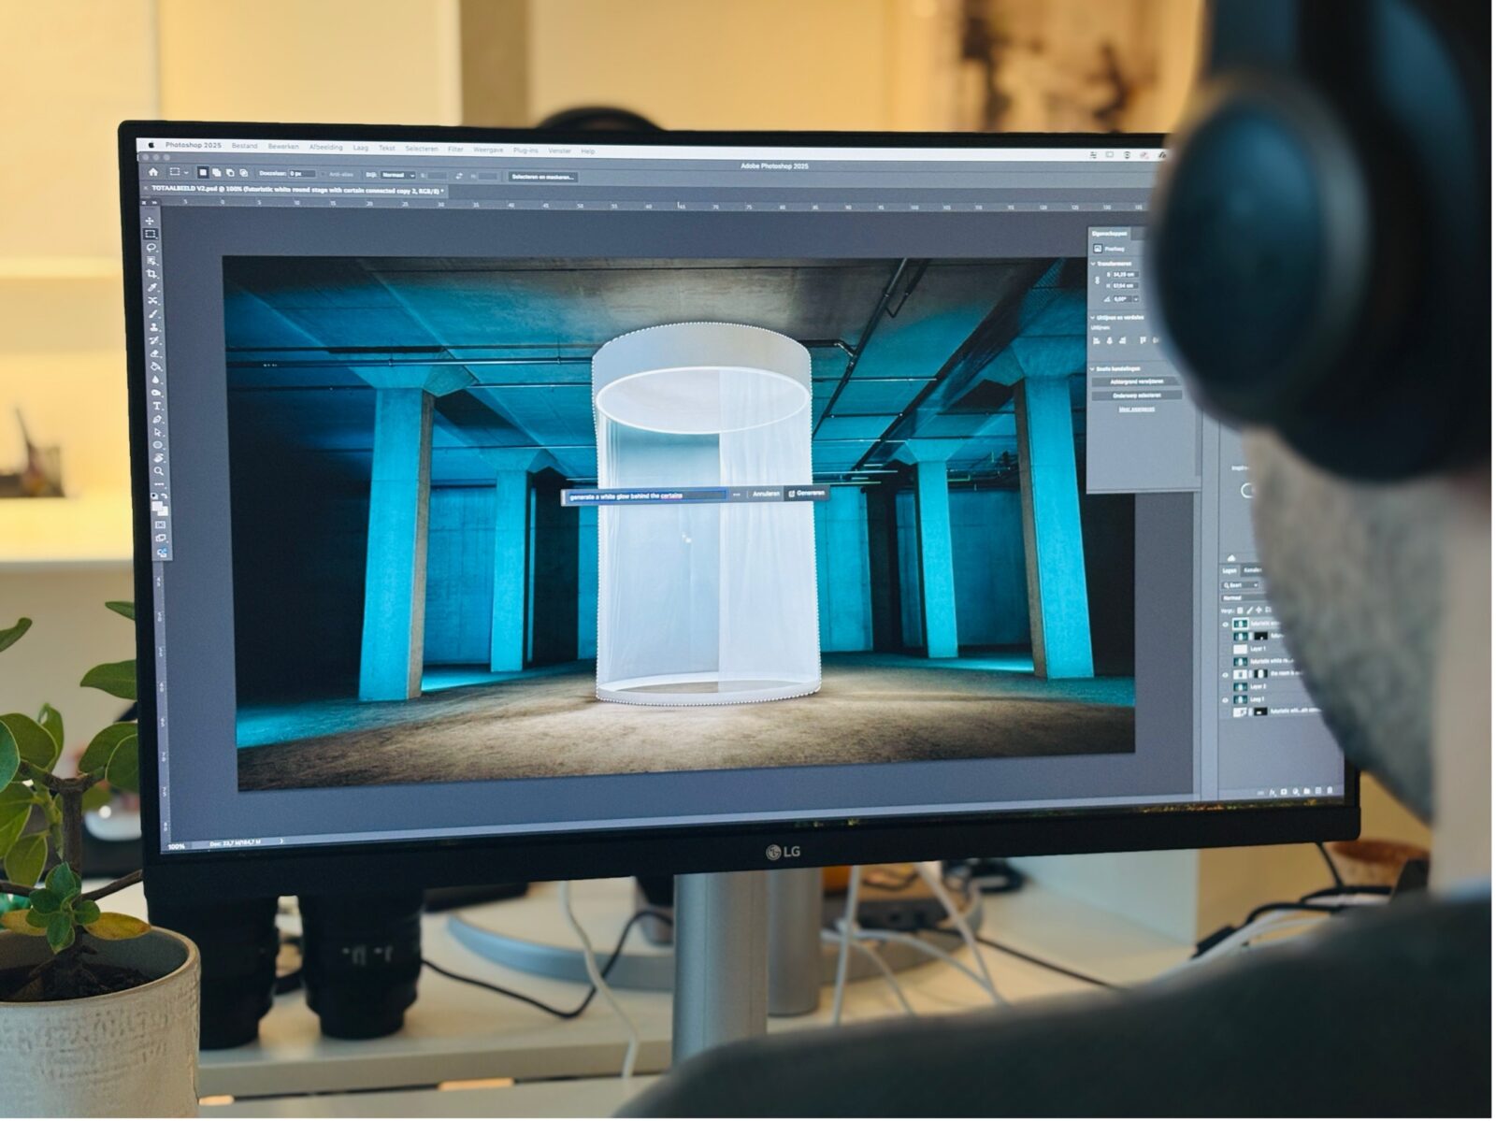Select the Lasso tool
The image size is (1496, 1121).
click(x=151, y=248)
